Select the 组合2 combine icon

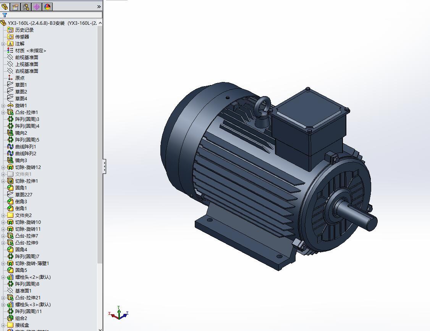pos(10,318)
